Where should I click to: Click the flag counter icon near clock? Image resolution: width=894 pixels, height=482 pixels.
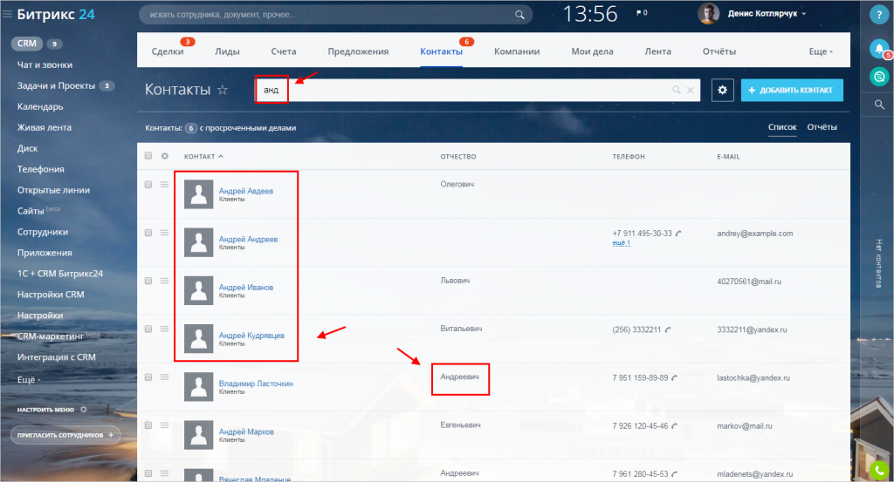click(x=642, y=12)
